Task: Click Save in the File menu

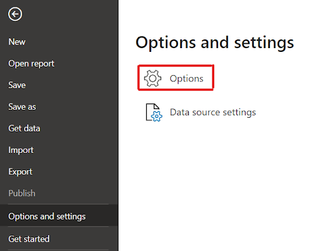Action: [x=17, y=85]
